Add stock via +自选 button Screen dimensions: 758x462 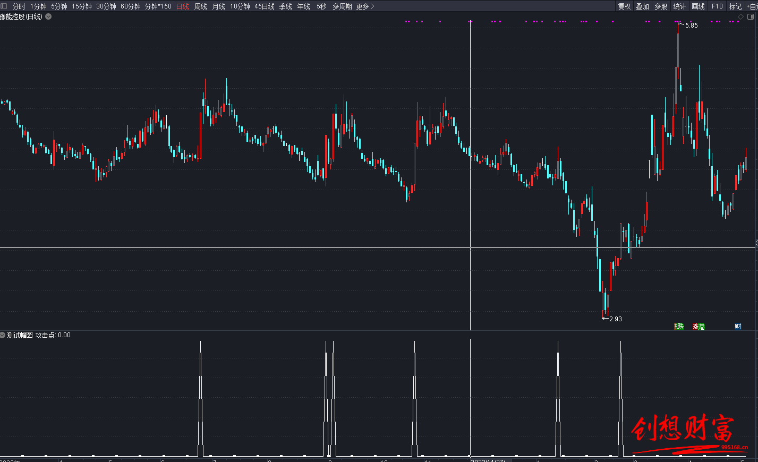coord(752,6)
